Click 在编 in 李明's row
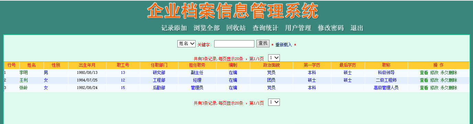 [x=233, y=72]
